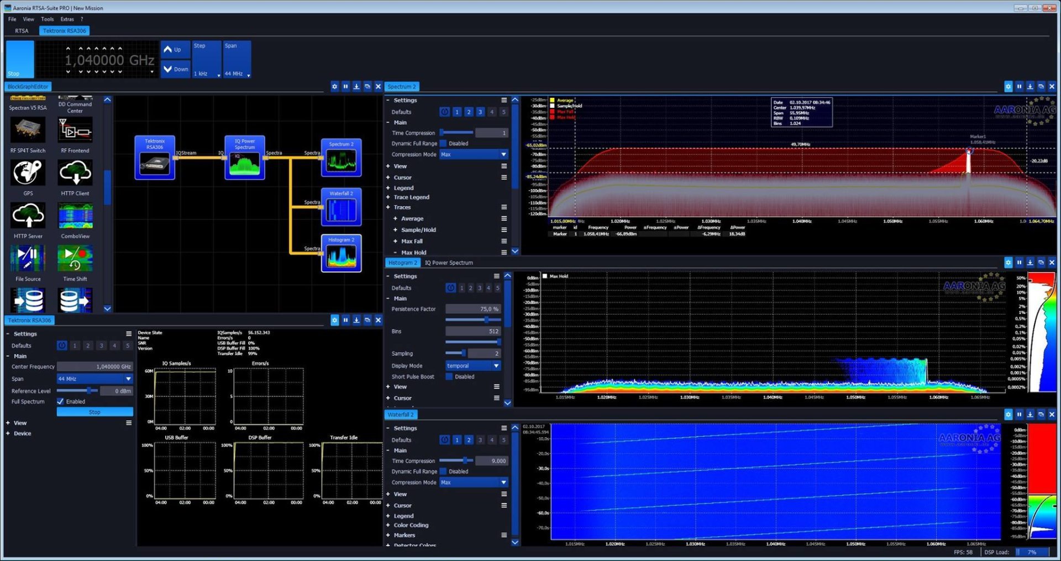Open Spectrum 2 Settings hamburger menu
Image resolution: width=1061 pixels, height=561 pixels.
pos(504,100)
